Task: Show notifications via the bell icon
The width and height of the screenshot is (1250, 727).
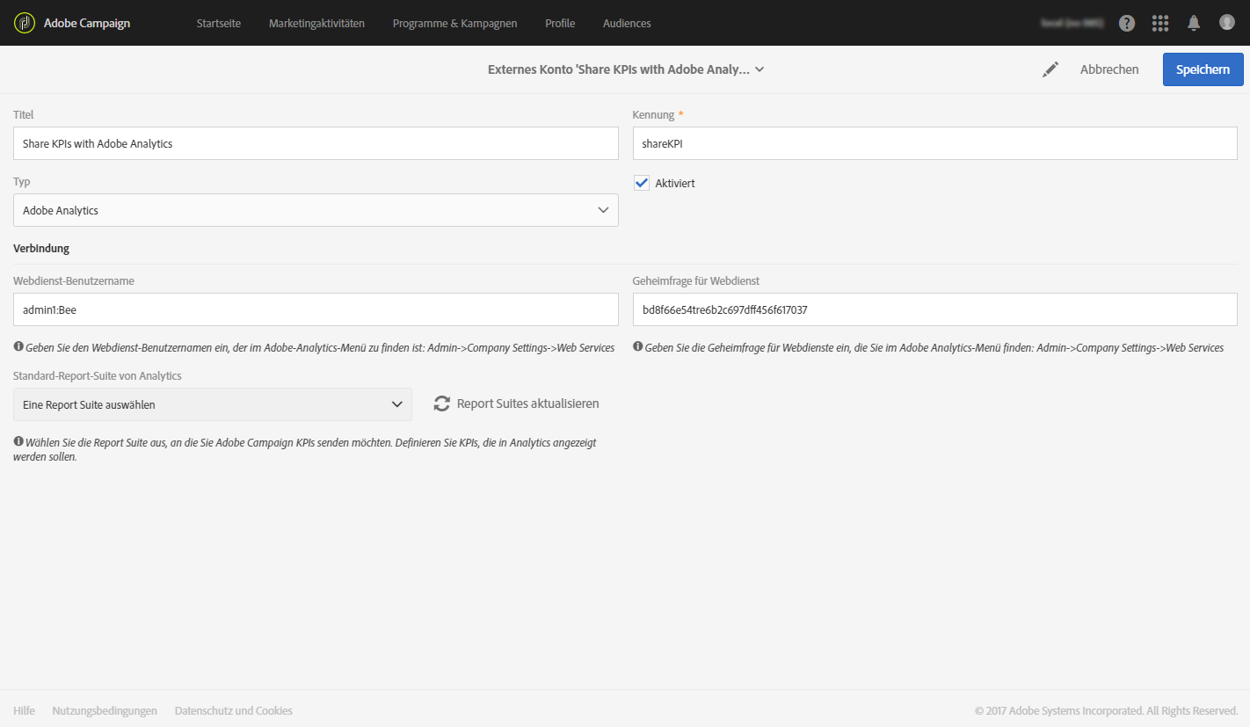Action: coord(1194,24)
